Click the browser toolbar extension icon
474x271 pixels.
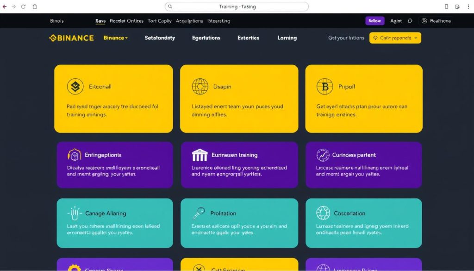458,6
